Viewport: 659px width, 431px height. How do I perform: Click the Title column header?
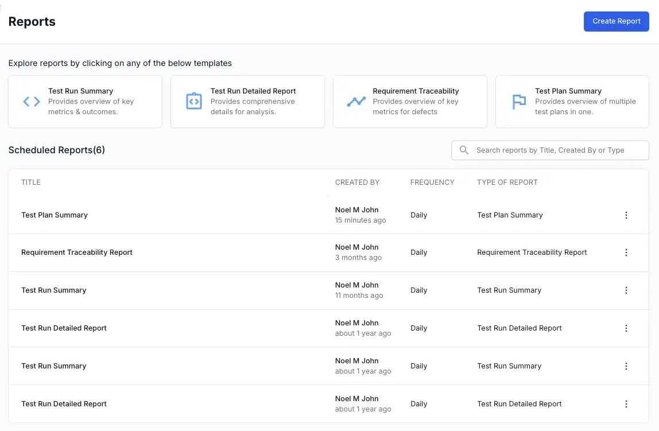[x=31, y=183]
